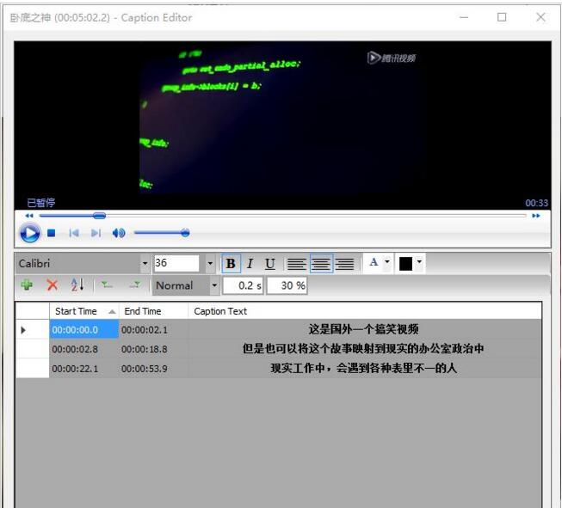The image size is (562, 508).
Task: Click the video preview frame
Action: pos(282,125)
